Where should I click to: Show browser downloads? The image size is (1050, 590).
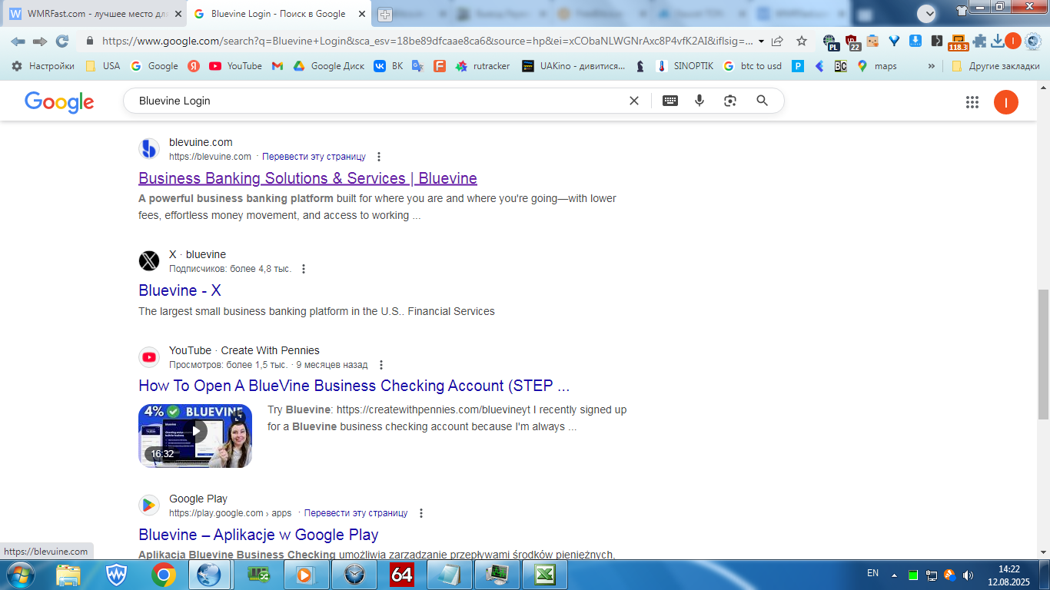click(997, 41)
